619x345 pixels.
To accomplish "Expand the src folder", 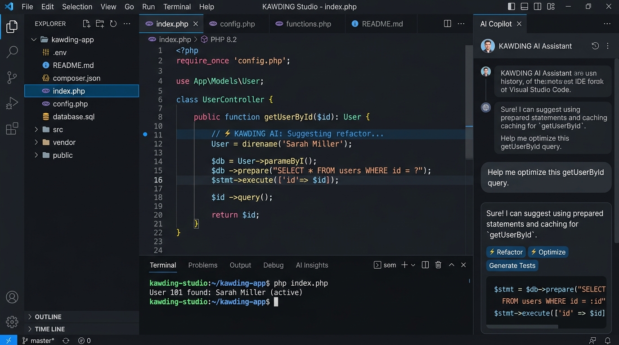I will [x=36, y=129].
